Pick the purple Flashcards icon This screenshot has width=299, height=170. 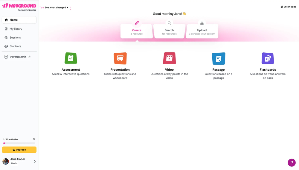click(268, 58)
